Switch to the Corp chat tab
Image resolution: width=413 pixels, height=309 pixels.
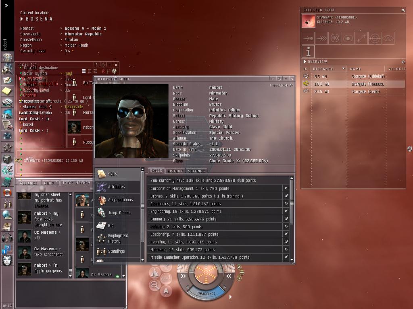(x=50, y=183)
